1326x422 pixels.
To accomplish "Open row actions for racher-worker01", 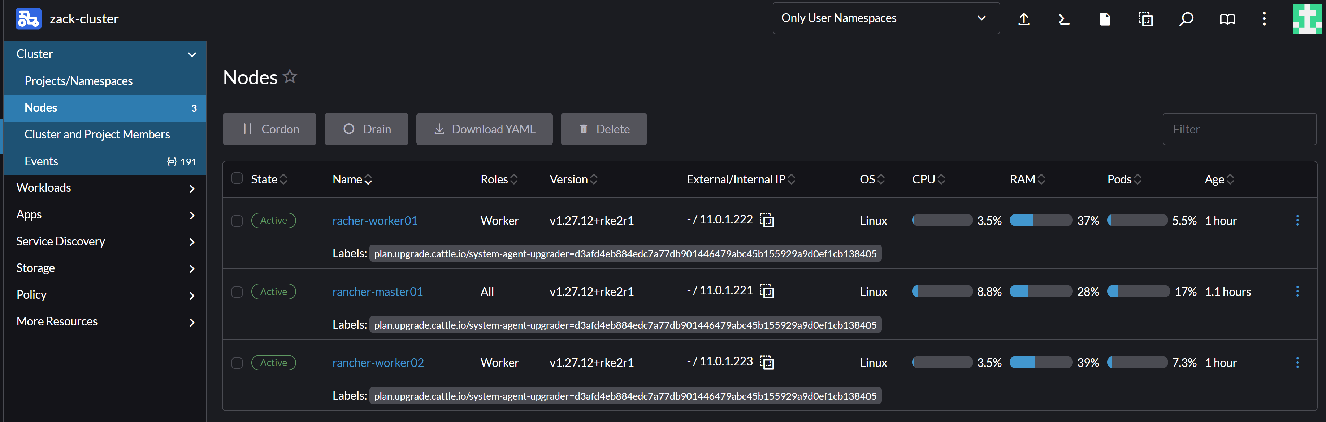I will click(x=1297, y=220).
